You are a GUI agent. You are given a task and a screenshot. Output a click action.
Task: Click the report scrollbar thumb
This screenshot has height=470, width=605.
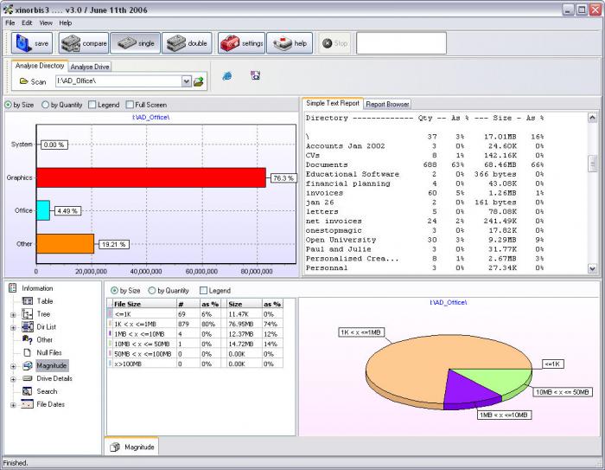tap(592, 164)
